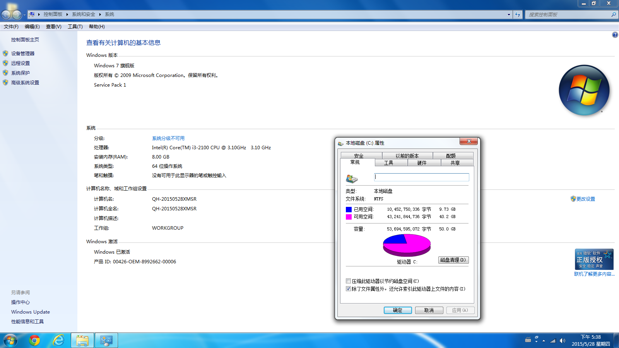Image resolution: width=619 pixels, height=348 pixels.
Task: Click shield icon beside 系统保护
Action: [x=5, y=73]
